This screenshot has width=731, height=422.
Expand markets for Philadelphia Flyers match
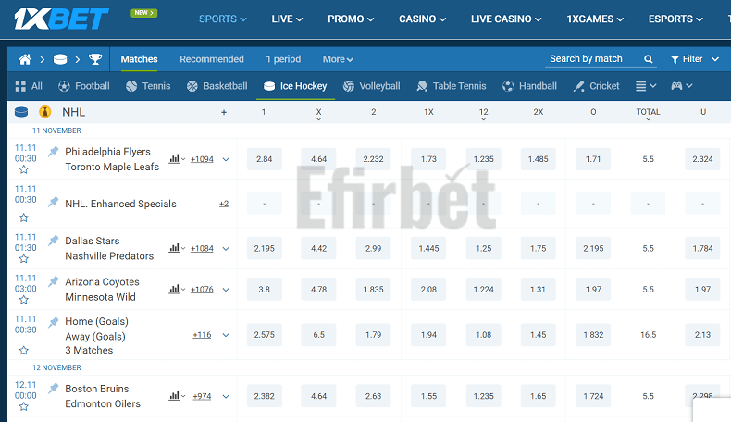(x=226, y=159)
